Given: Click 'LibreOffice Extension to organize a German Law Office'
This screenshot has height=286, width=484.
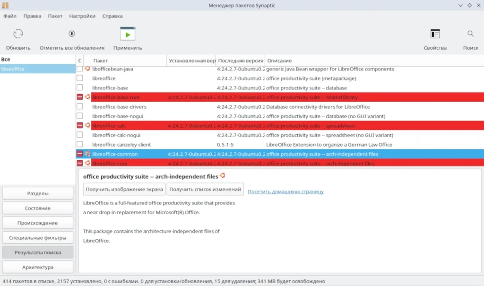Looking at the screenshot, I should [329, 145].
